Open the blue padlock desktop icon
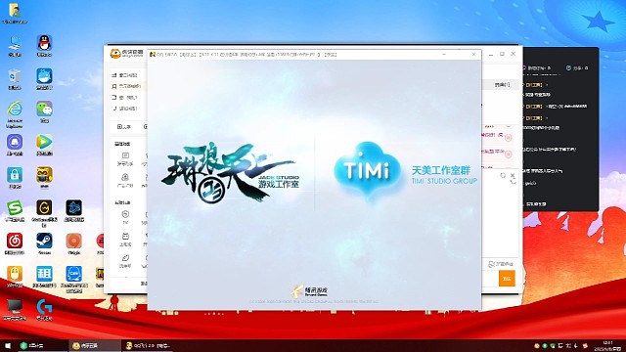The height and width of the screenshot is (352, 626). [x=15, y=175]
